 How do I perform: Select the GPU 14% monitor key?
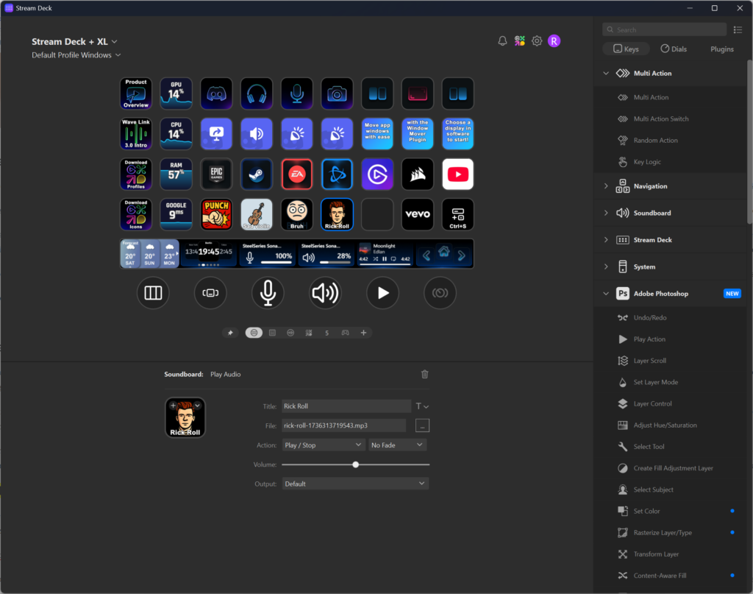[x=176, y=93]
